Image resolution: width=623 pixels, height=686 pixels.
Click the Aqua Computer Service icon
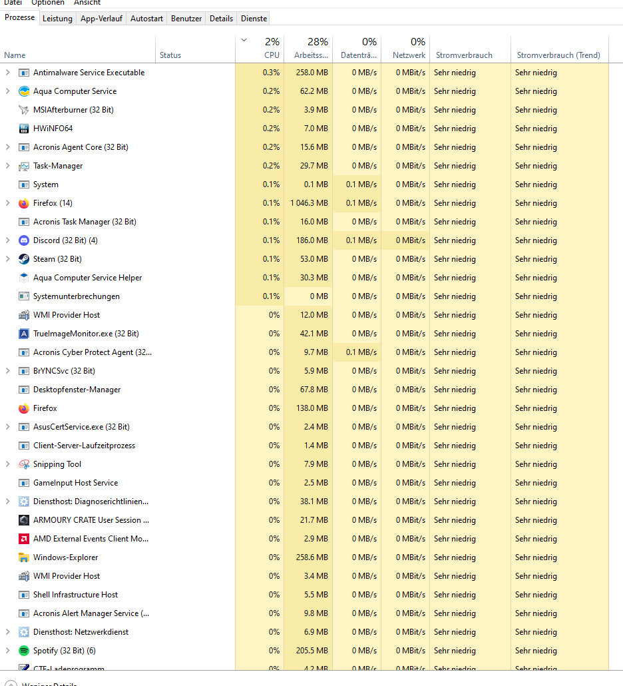coord(24,91)
